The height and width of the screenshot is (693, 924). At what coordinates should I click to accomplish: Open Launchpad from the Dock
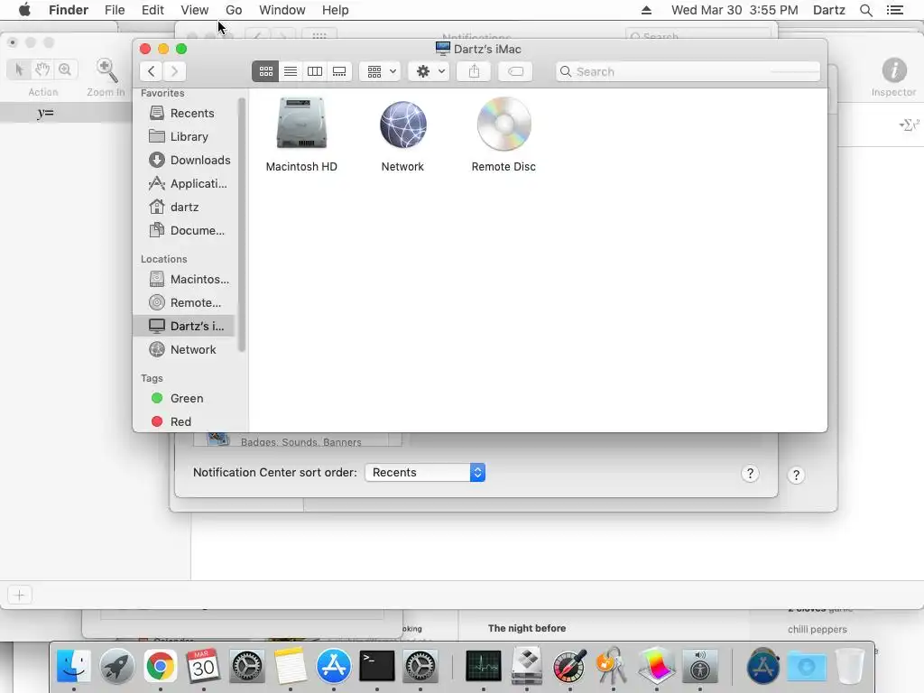coord(116,667)
